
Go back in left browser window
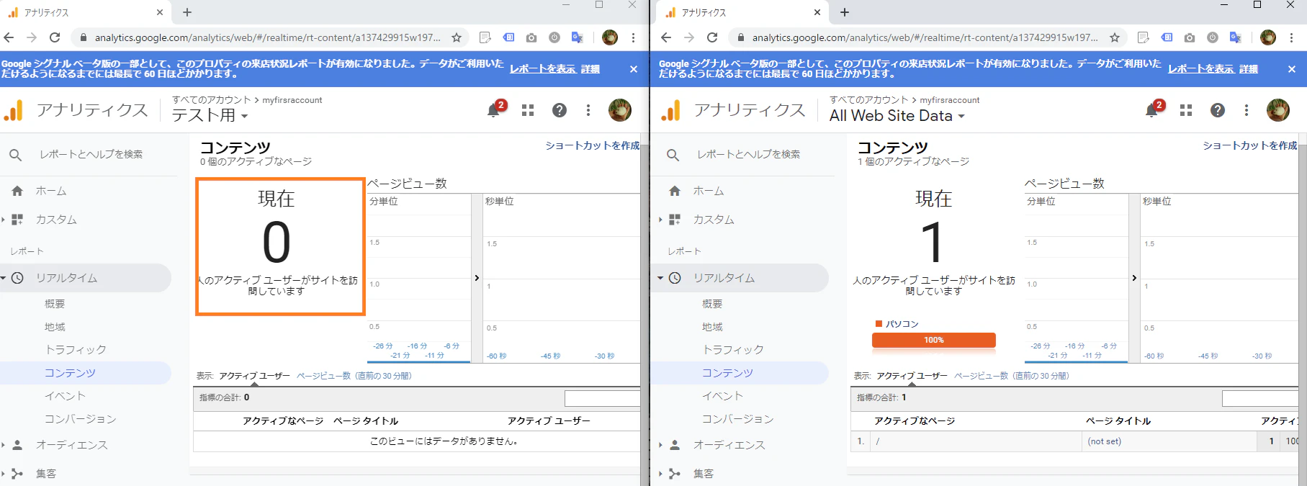9,37
